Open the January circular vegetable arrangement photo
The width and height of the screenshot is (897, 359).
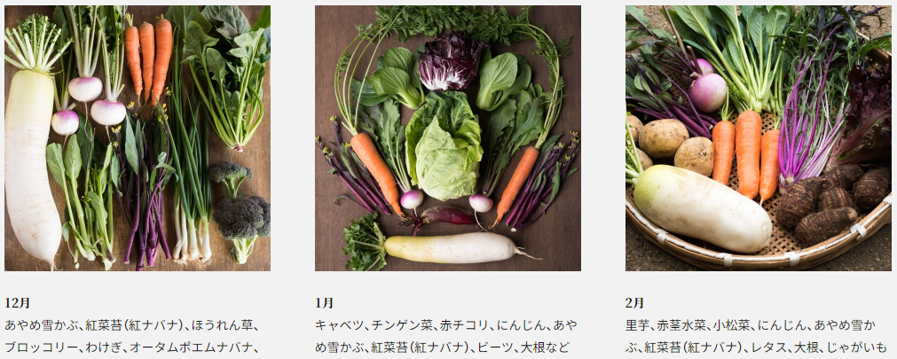tap(448, 138)
